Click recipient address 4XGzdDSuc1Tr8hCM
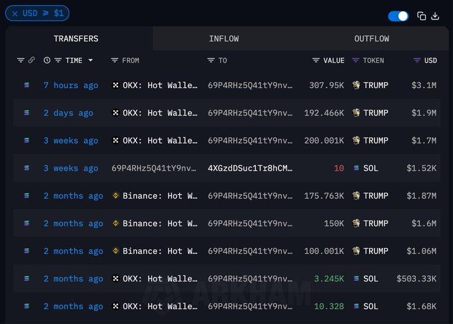This screenshot has height=324, width=453. point(250,168)
